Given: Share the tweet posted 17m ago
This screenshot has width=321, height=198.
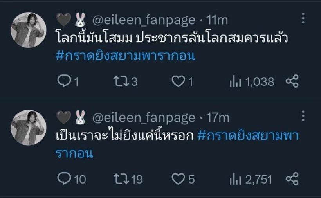Looking at the screenshot, I should click(292, 179).
